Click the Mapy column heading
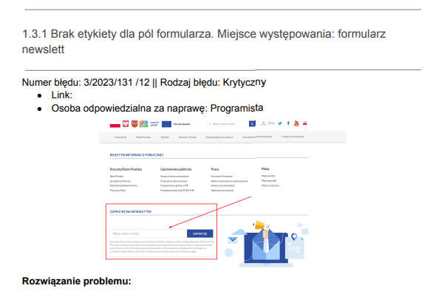The image size is (447, 294). click(x=265, y=169)
